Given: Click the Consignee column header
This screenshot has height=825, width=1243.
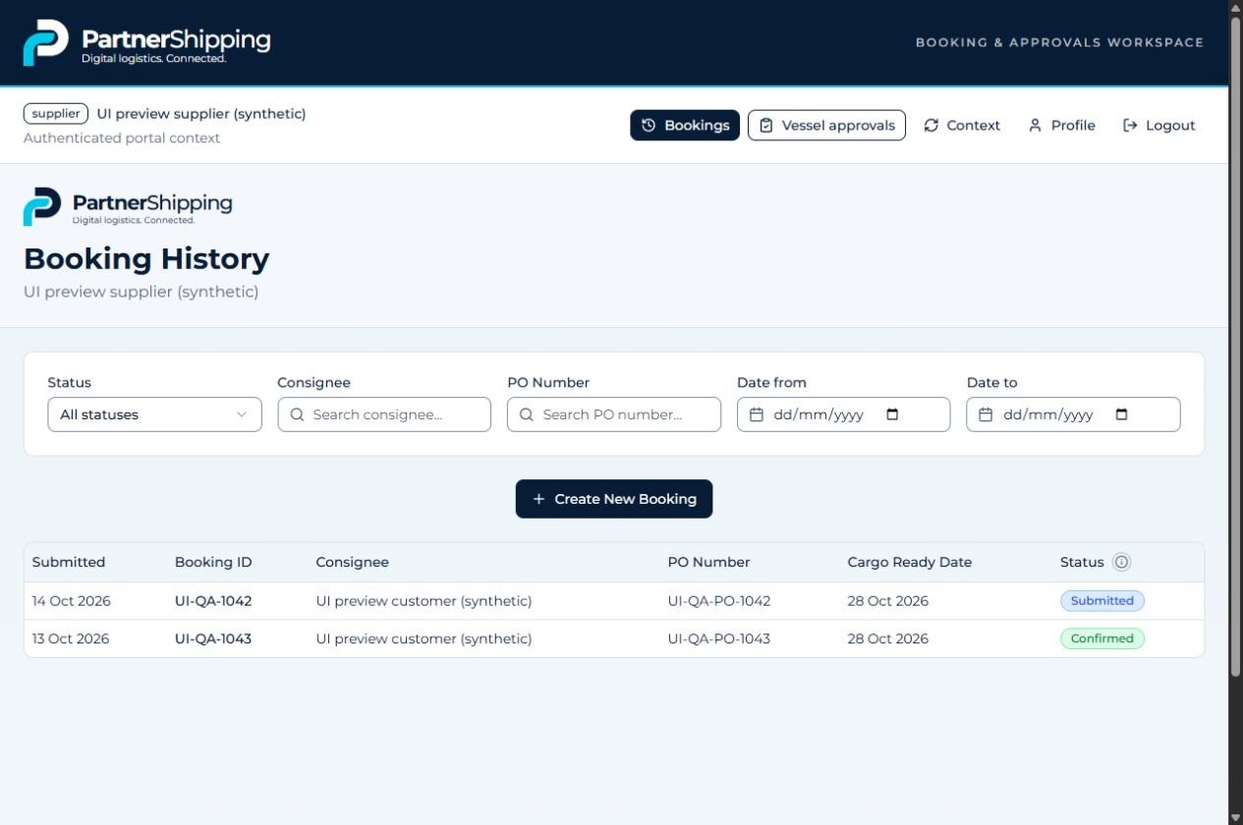Looking at the screenshot, I should (353, 563).
